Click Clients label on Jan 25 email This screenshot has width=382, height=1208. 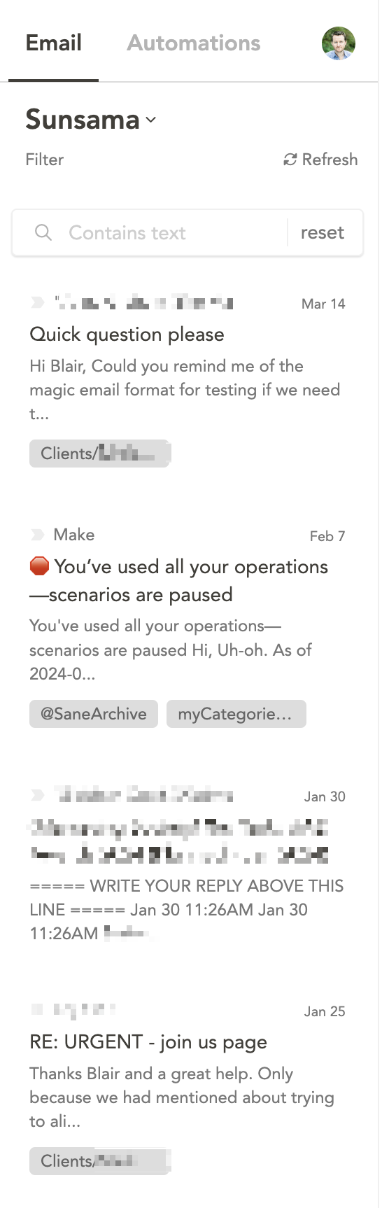point(100,1161)
